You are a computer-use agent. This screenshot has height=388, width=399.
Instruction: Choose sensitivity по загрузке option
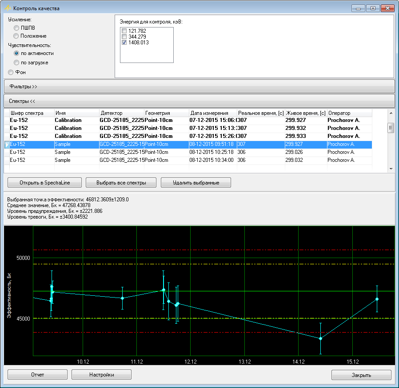(x=16, y=63)
